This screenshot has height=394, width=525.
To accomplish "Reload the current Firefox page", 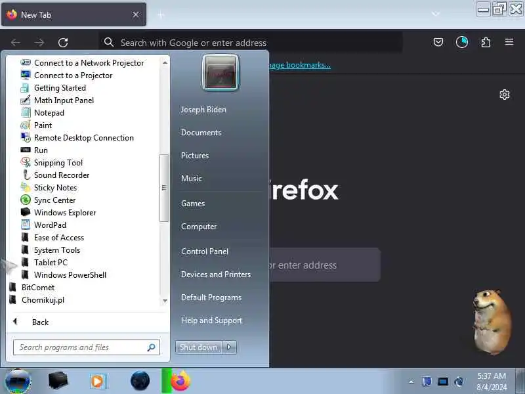I will coord(63,43).
